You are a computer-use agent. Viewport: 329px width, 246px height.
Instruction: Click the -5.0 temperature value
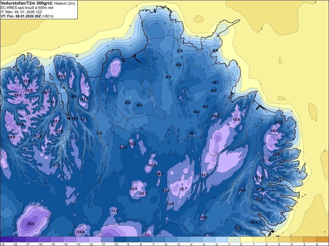click(99, 134)
